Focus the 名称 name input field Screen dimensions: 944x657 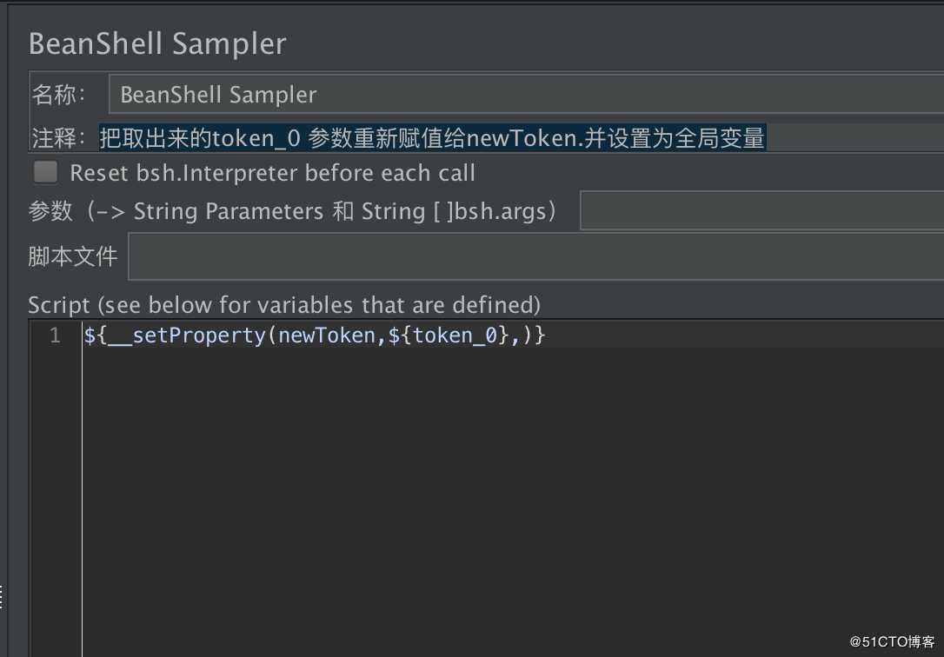[x=526, y=94]
